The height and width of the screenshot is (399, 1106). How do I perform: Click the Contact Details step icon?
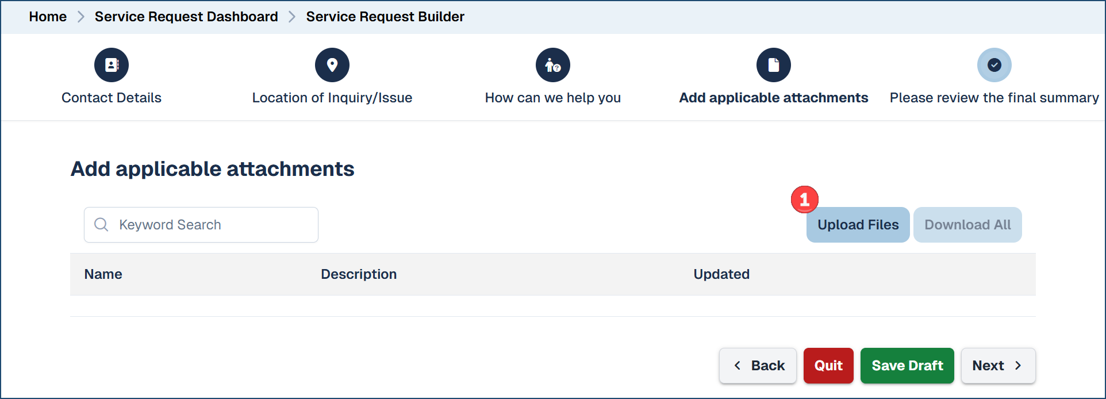click(x=112, y=65)
